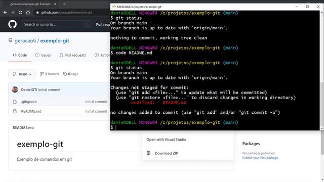Click the README.md file icon in list
Image resolution: width=324 pixels, height=182 pixels.
coord(15,111)
